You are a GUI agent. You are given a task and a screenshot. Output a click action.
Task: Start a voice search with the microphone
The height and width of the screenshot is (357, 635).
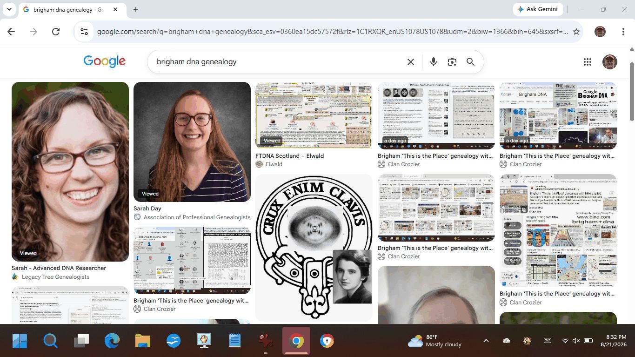click(434, 62)
